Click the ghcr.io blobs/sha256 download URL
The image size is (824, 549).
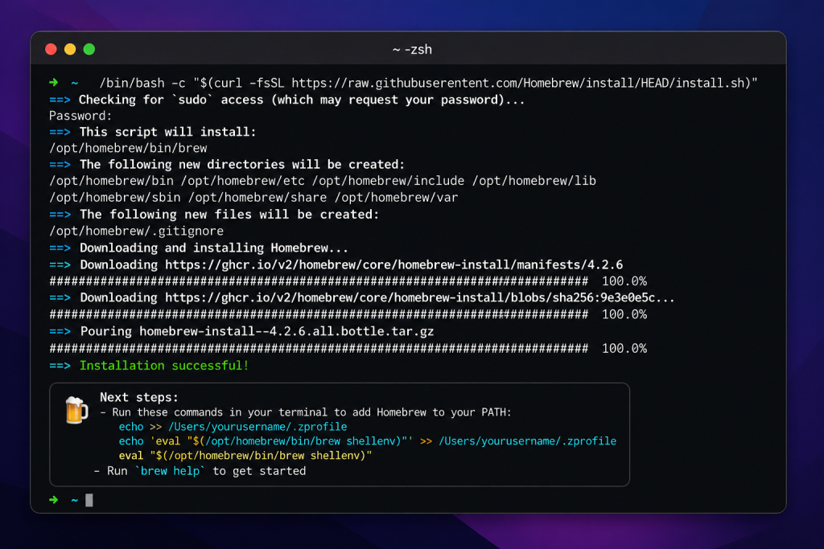[419, 297]
